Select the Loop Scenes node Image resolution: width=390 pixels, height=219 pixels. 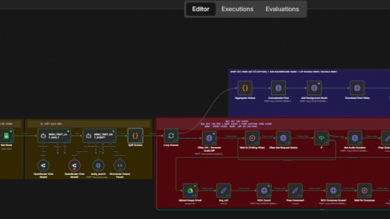tap(171, 135)
